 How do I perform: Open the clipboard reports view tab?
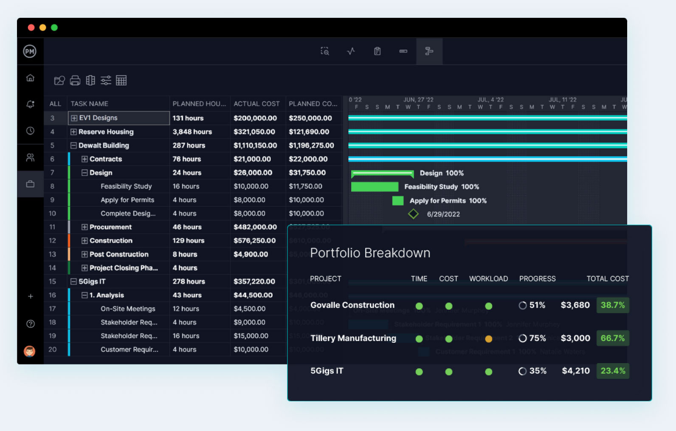click(x=377, y=51)
